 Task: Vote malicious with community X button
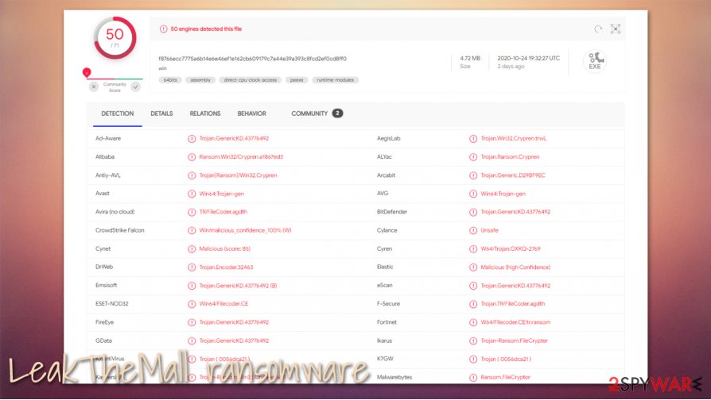click(94, 87)
